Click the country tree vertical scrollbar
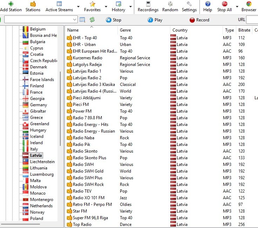 click(x=60, y=109)
